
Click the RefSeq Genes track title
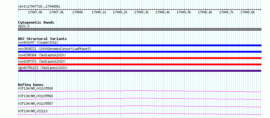point(31,85)
